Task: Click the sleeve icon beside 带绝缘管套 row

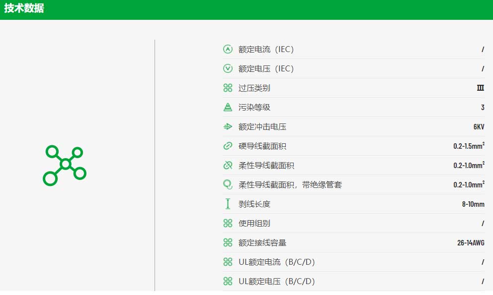Action: click(228, 184)
